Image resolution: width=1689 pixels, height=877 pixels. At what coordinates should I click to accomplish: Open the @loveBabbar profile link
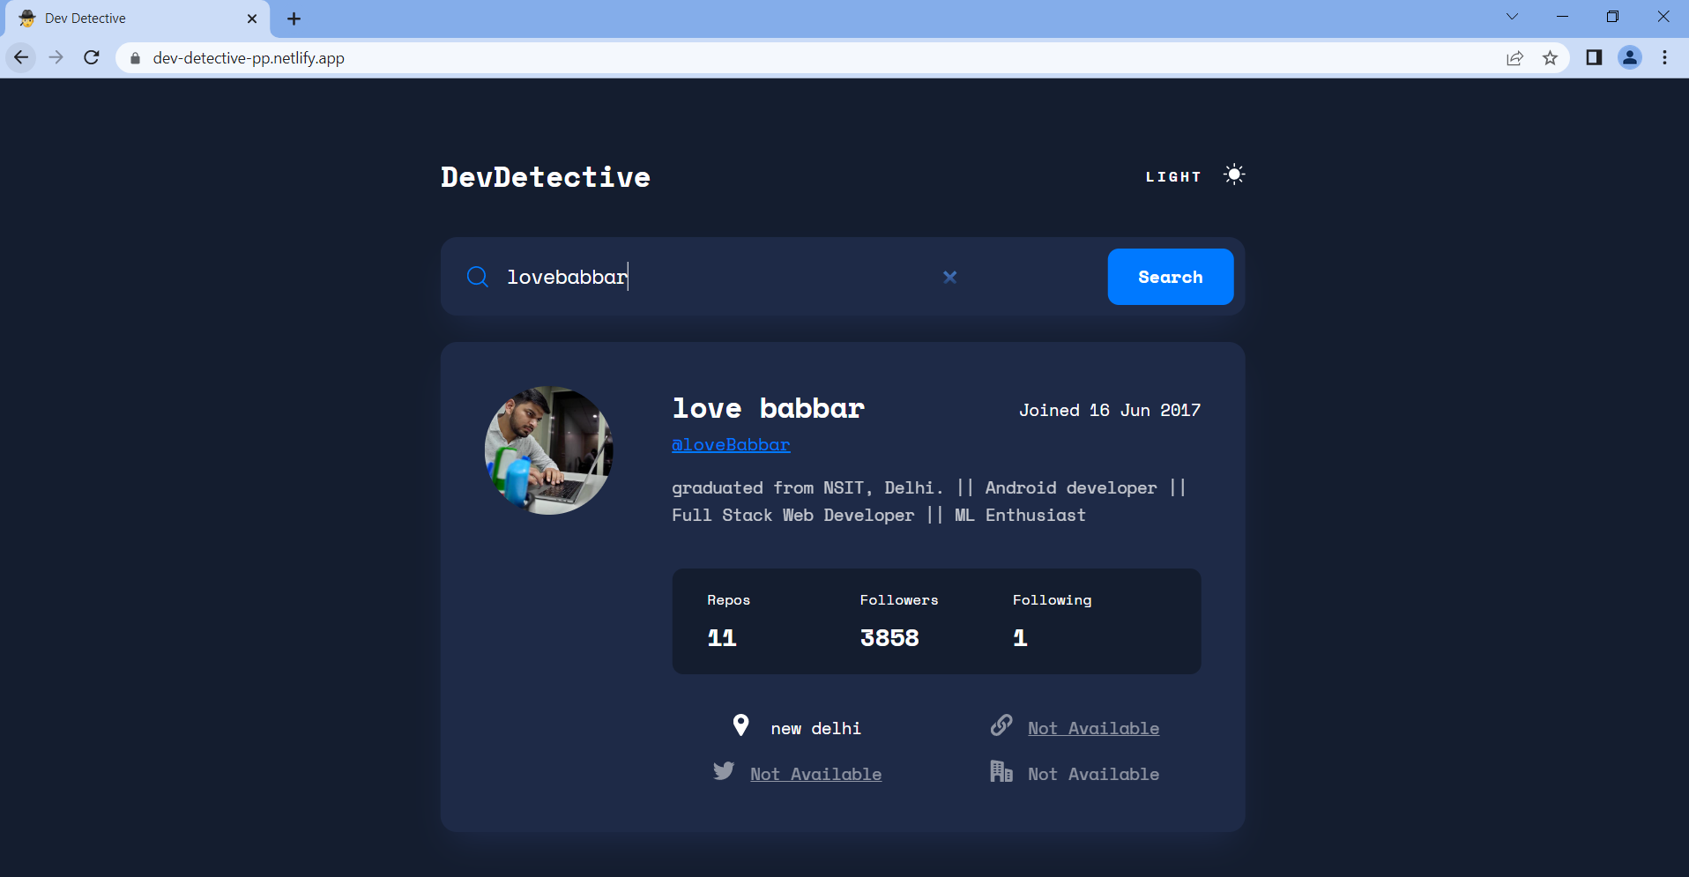(731, 444)
